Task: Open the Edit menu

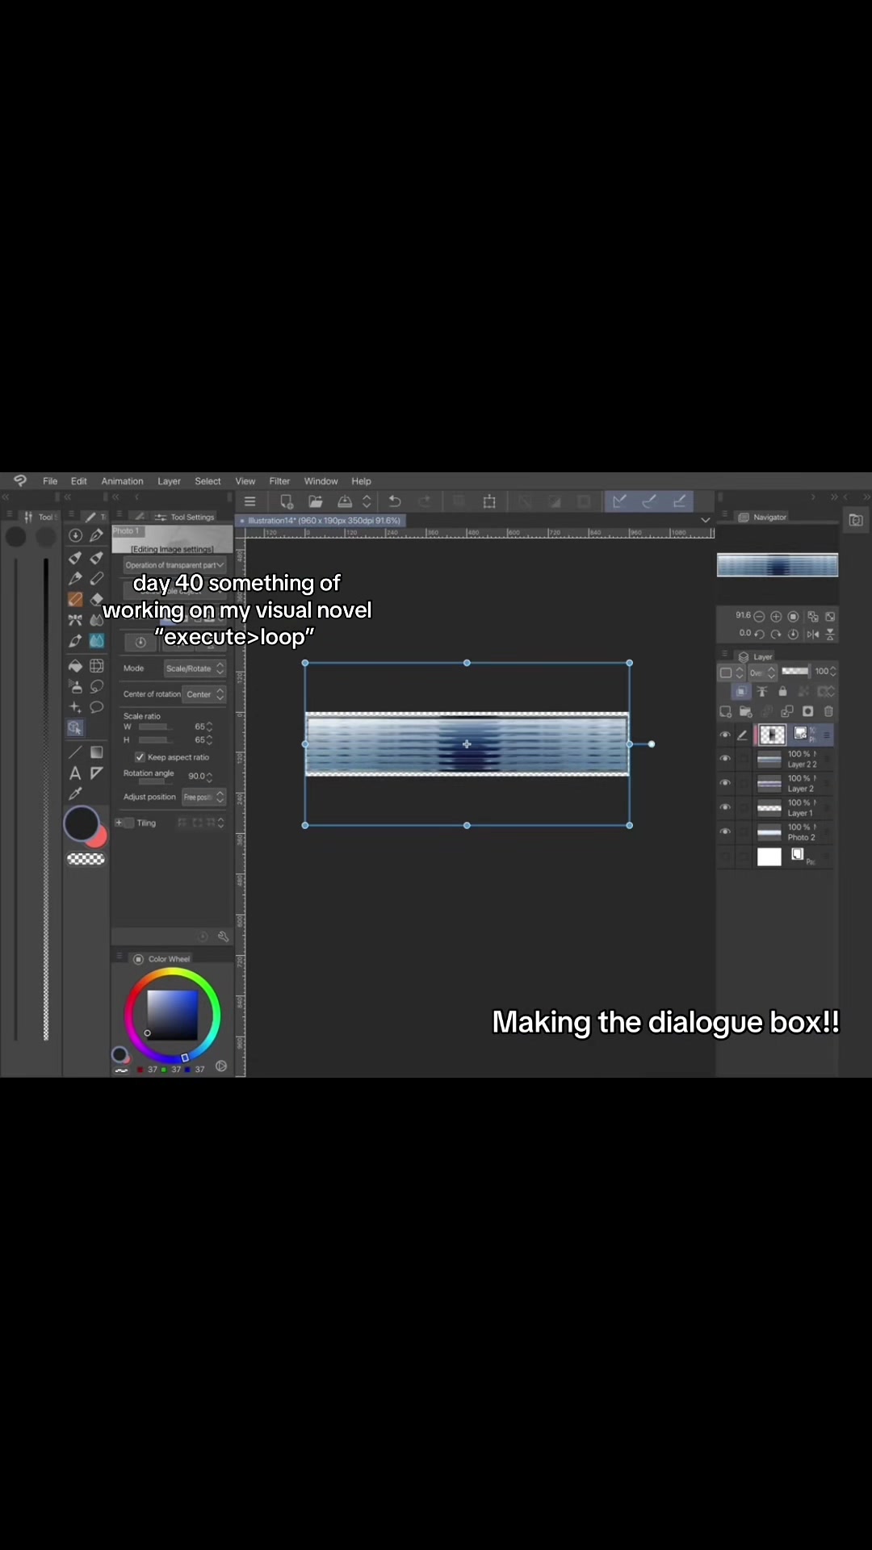Action: (x=79, y=481)
